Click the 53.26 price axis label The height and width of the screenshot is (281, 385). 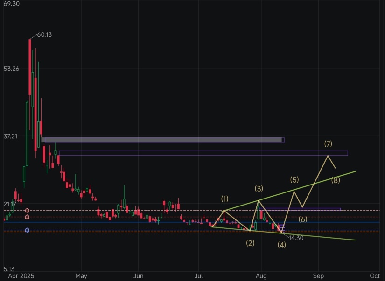11,69
